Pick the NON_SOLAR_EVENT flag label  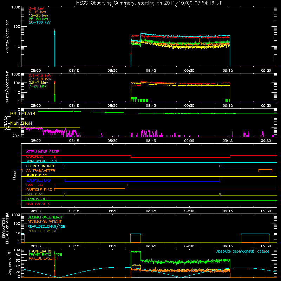[x=43, y=161]
